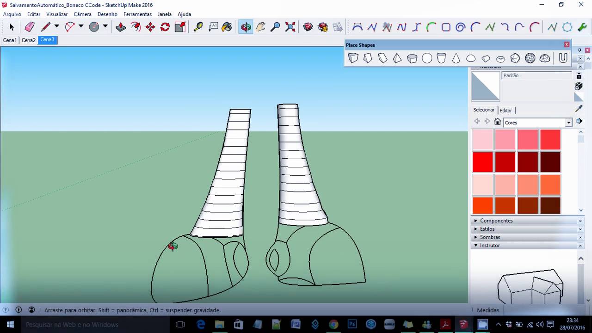Open Line tool dropdown arrow
Screen dimensions: 592x333
point(57,26)
